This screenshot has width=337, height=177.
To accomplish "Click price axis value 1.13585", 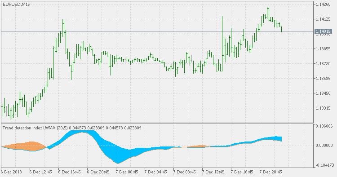I will 323,79.
